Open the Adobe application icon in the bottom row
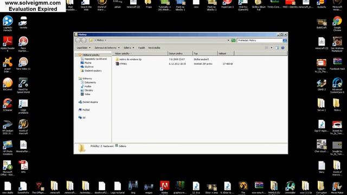Image resolution: width=347 pixels, height=195 pixels. click(x=164, y=187)
